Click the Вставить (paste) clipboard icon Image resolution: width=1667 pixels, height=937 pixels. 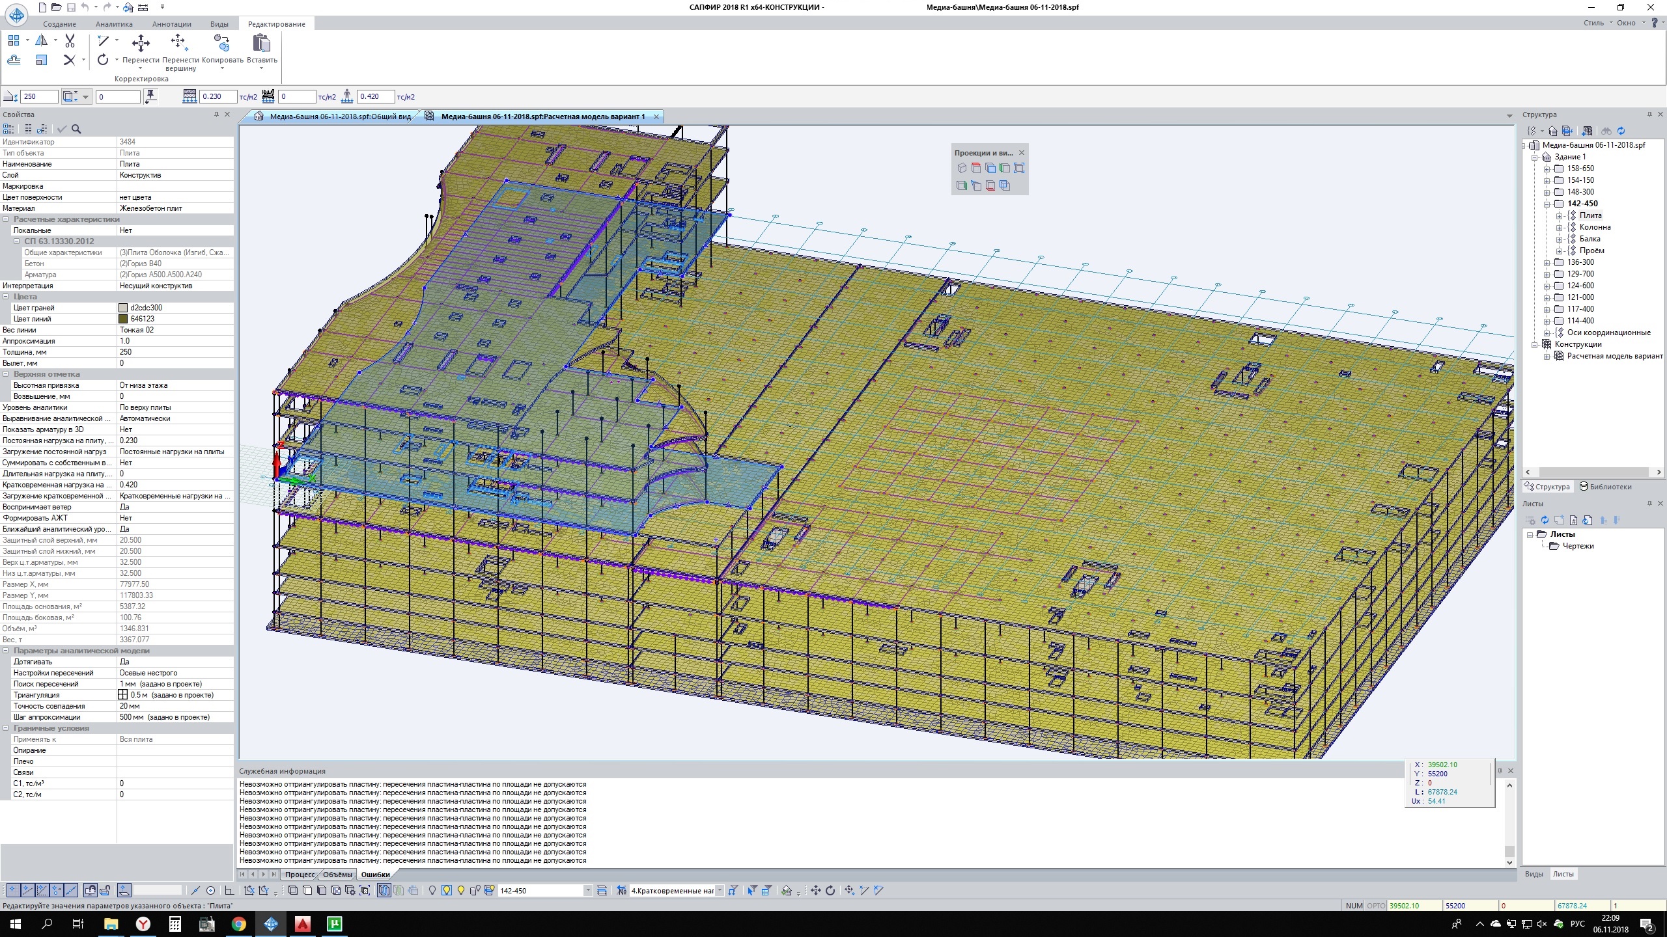coord(261,44)
